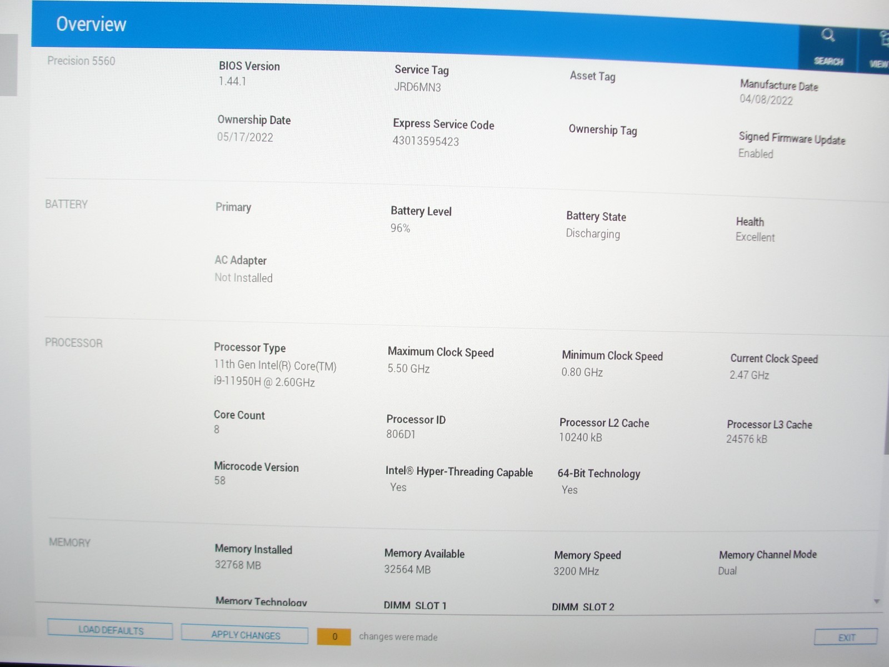Image resolution: width=889 pixels, height=667 pixels.
Task: Select the PROCESSOR section label
Action: (x=73, y=342)
